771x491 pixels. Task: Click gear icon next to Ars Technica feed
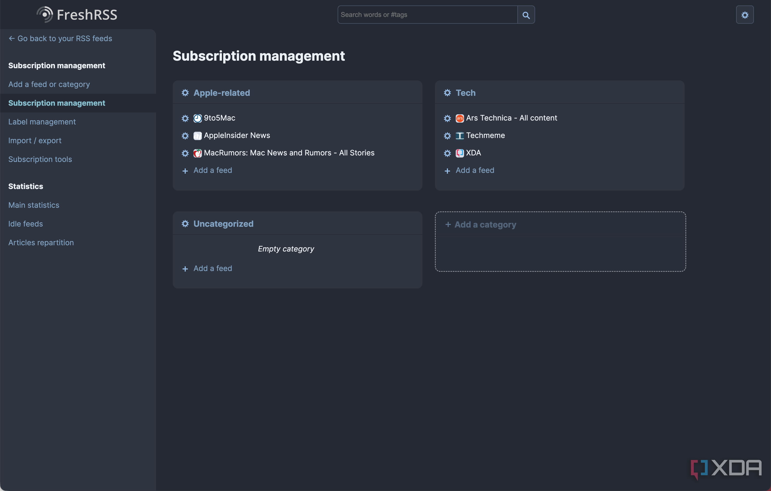(447, 118)
